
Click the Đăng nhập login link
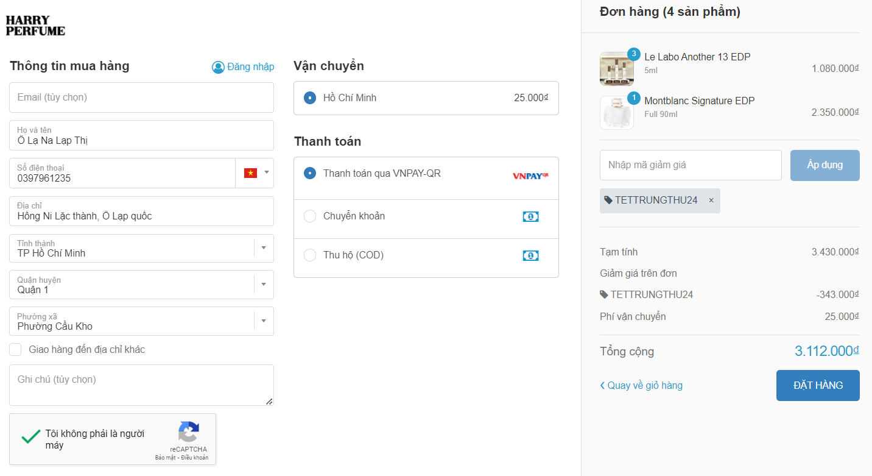click(x=251, y=67)
